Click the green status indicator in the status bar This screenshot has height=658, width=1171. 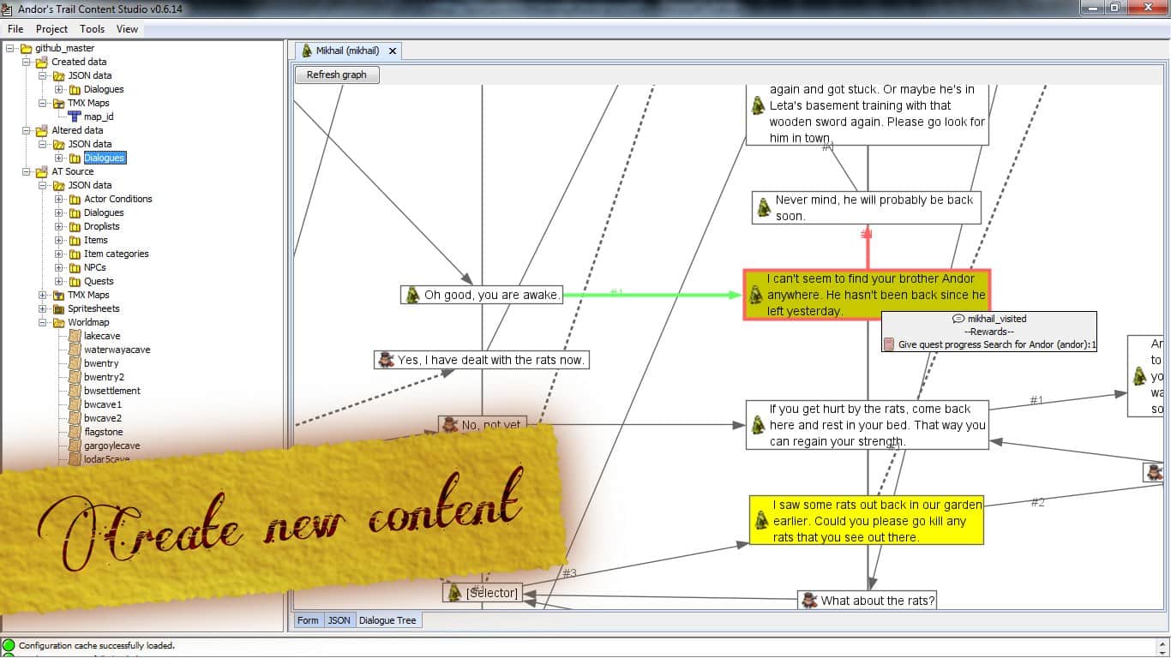coord(9,646)
